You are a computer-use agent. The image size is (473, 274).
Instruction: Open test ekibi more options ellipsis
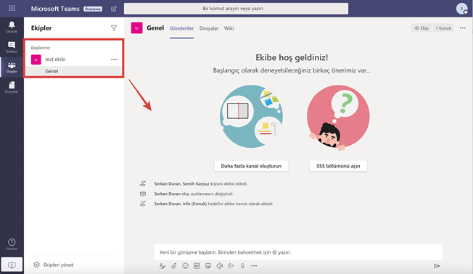(114, 59)
